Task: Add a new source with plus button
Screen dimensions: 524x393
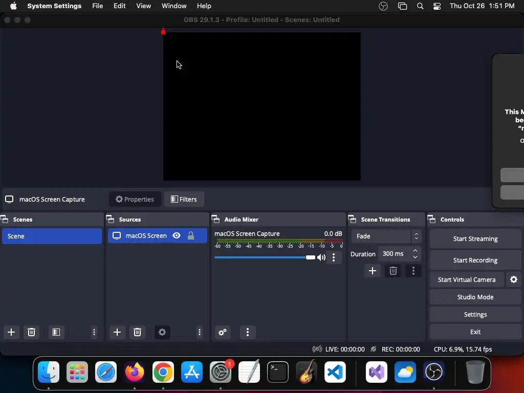Action: pyautogui.click(x=117, y=332)
